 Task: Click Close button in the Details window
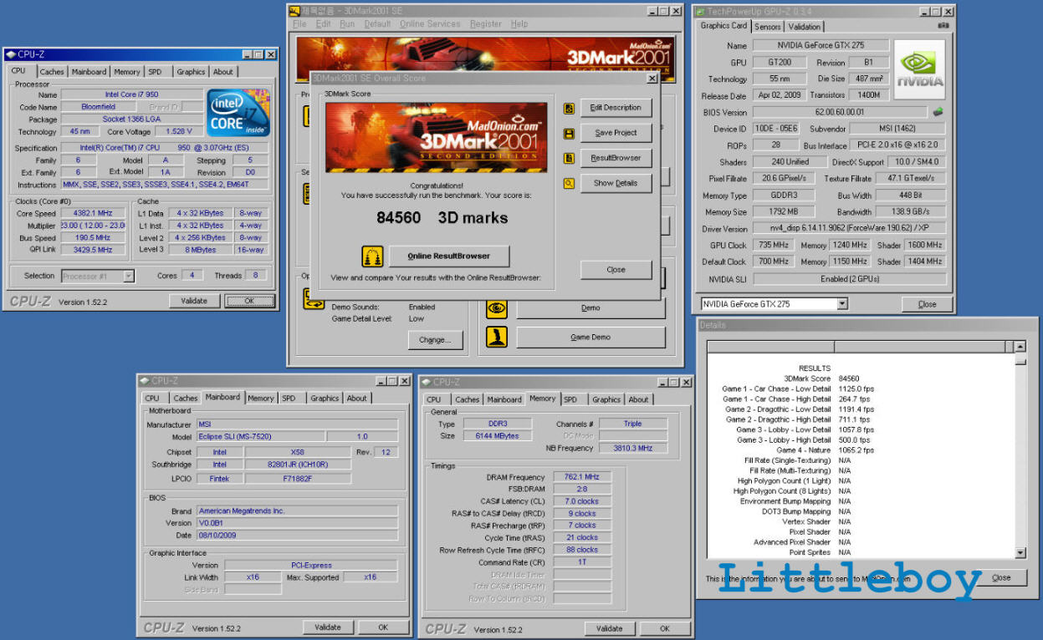(x=1001, y=577)
